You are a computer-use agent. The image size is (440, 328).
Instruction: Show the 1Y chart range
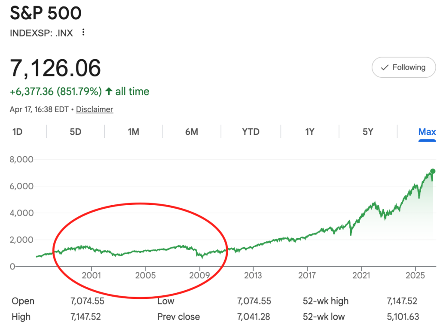point(309,132)
